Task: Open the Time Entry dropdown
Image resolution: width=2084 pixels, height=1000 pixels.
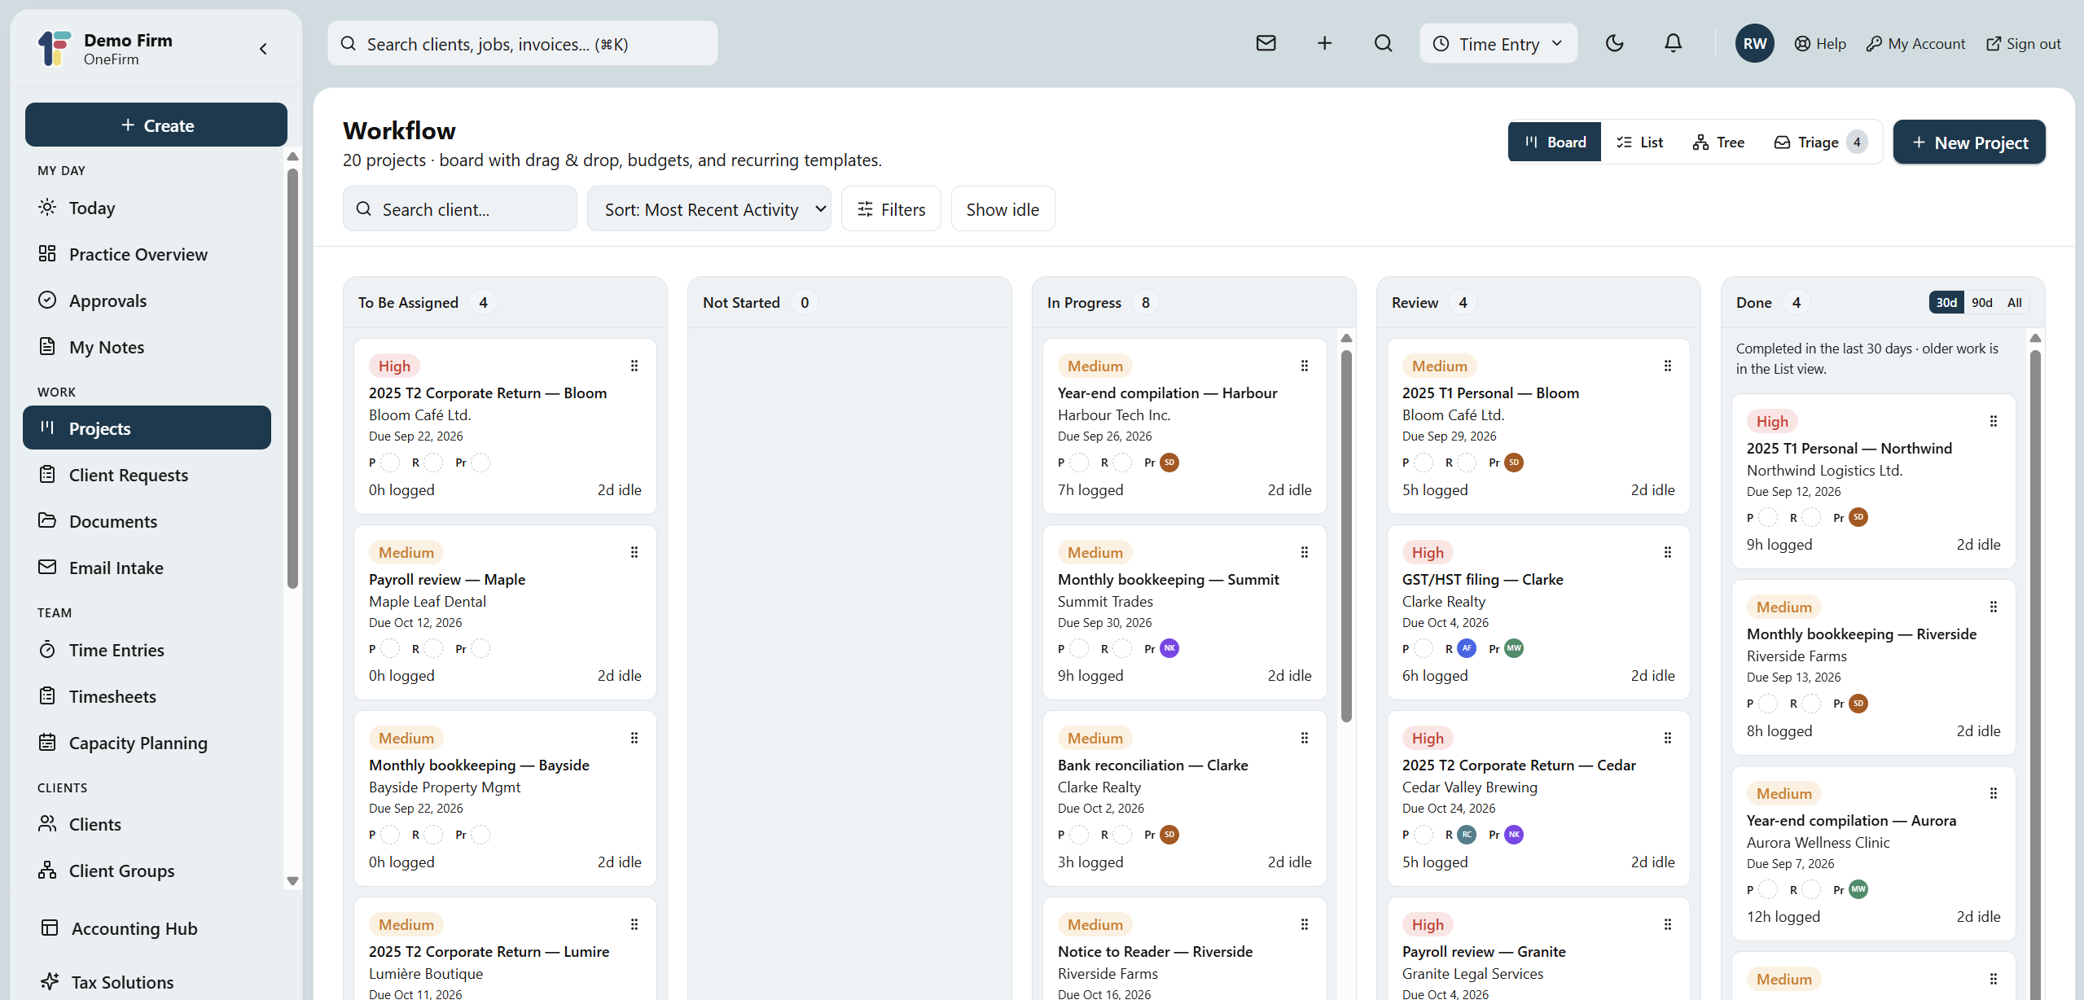Action: coord(1498,44)
